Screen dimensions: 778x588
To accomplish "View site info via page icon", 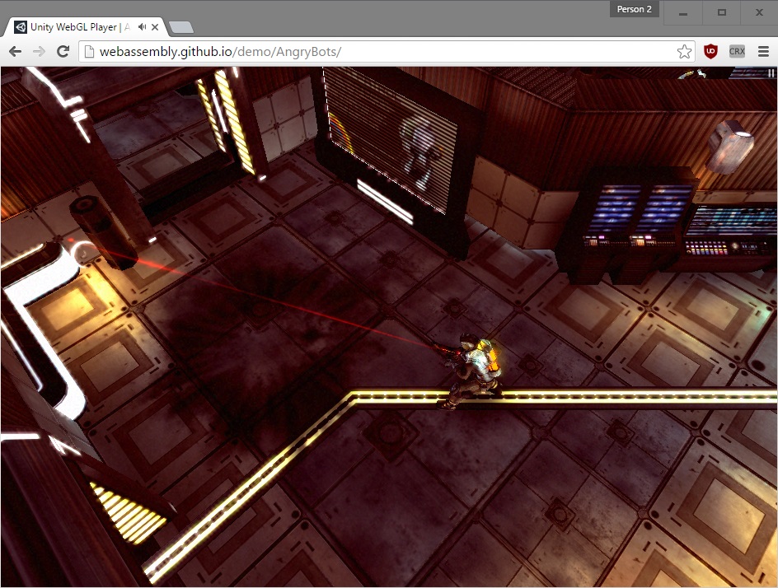I will point(89,52).
